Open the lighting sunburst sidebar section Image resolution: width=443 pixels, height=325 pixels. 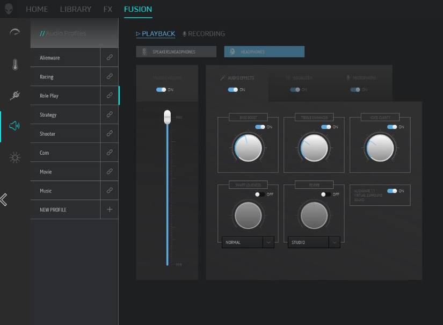pyautogui.click(x=15, y=157)
